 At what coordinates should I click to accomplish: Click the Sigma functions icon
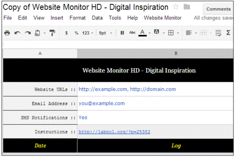[x=228, y=33]
